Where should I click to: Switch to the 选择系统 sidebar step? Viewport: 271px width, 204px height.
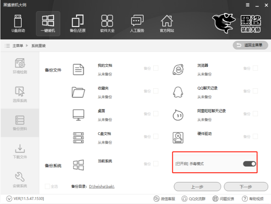click(x=20, y=94)
